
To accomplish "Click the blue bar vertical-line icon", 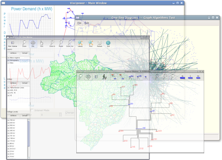I will [190, 77].
